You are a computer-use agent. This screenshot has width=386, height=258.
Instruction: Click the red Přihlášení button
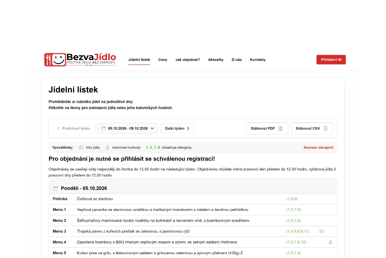point(331,60)
